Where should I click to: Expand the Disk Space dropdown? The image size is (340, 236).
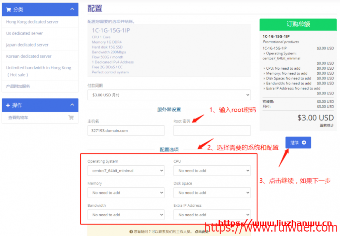point(212,193)
